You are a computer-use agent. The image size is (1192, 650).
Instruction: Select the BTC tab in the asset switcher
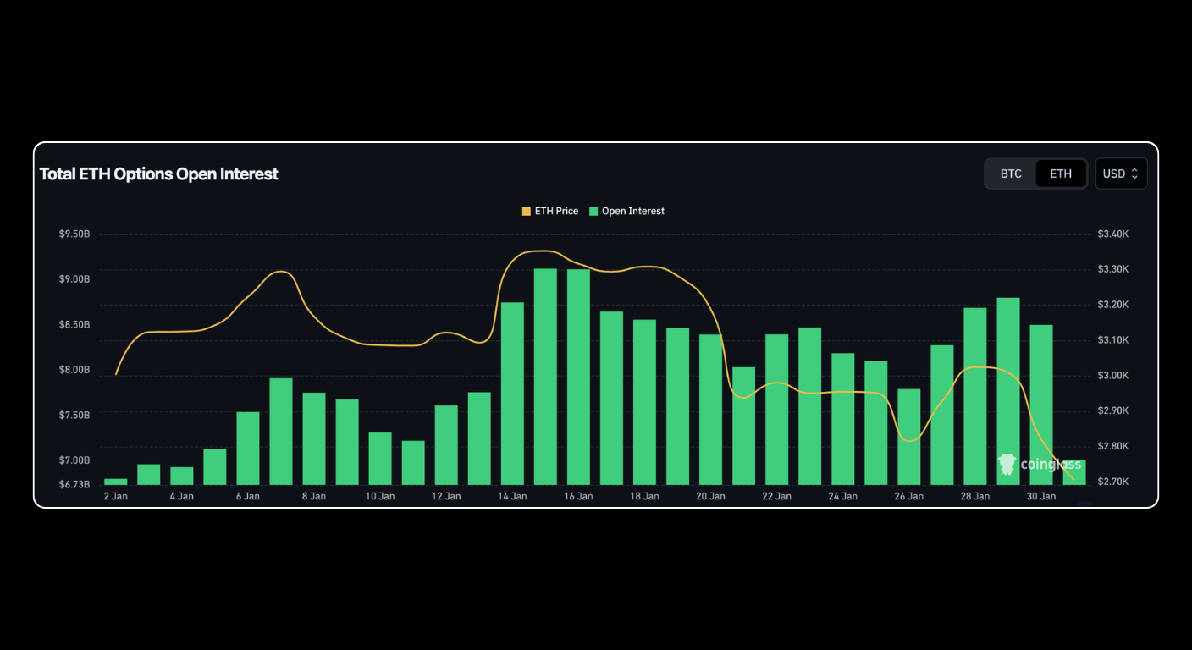[1011, 174]
